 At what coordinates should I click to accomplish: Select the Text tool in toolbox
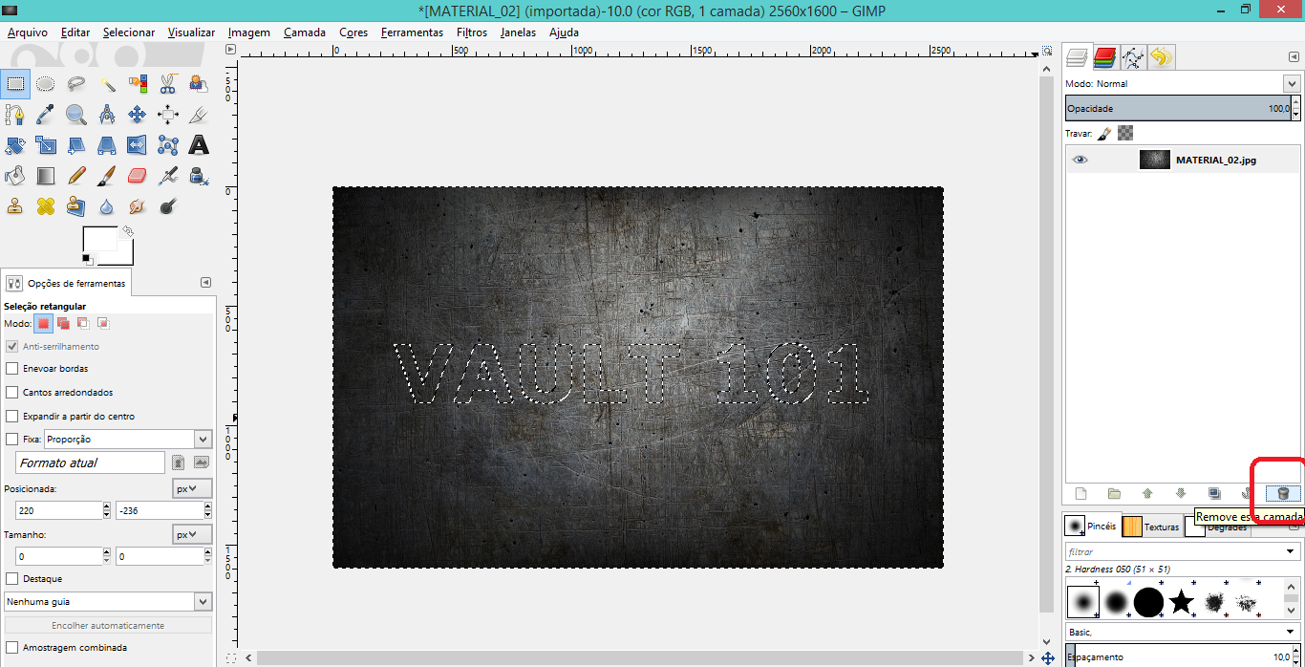click(x=199, y=145)
